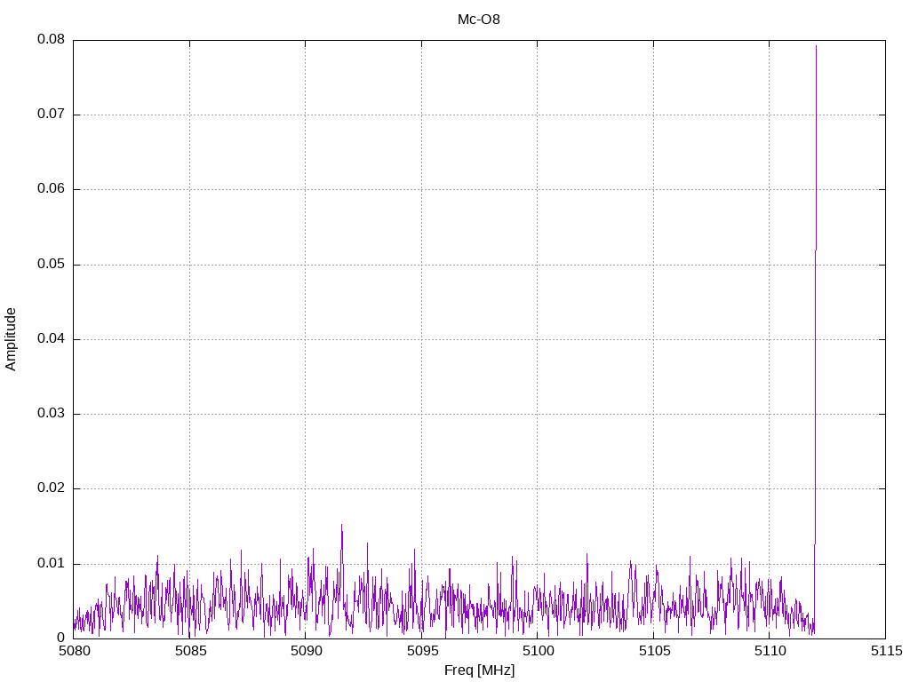Image resolution: width=910 pixels, height=682 pixels.
Task: Click the 0.06 y-axis tick label
Action: (x=51, y=189)
